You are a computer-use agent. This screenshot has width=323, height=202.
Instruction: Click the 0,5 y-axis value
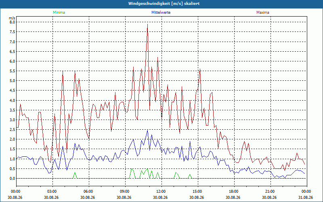click(x=13, y=168)
